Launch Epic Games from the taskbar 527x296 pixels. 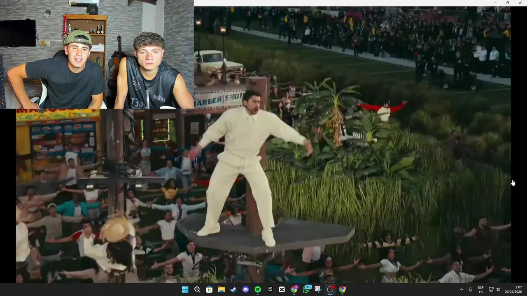(270, 289)
